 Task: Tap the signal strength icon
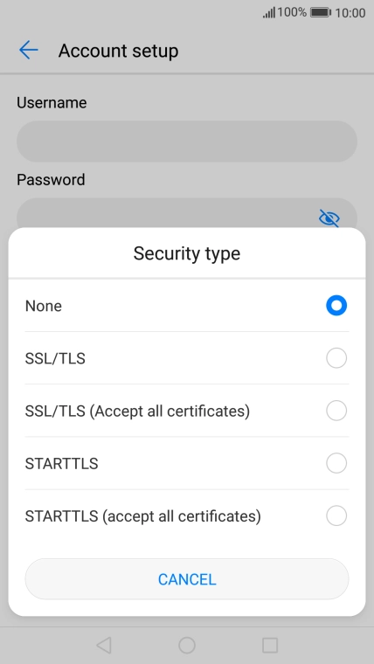(269, 13)
